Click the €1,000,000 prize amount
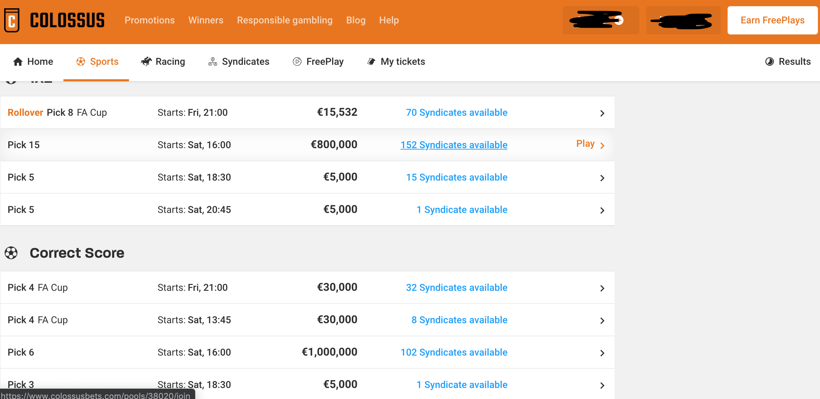 [329, 352]
